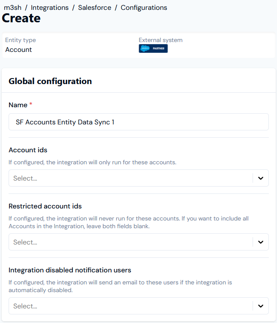Viewport: 277px width, 323px height.
Task: Open the Account ids select box
Action: tap(139, 178)
